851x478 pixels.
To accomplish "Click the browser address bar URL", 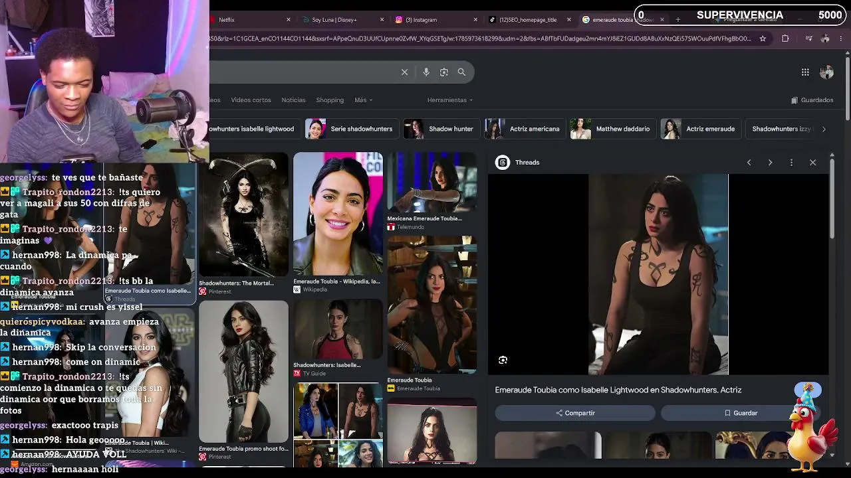I will (x=480, y=39).
